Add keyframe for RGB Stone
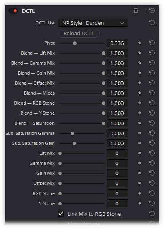 coord(140,193)
